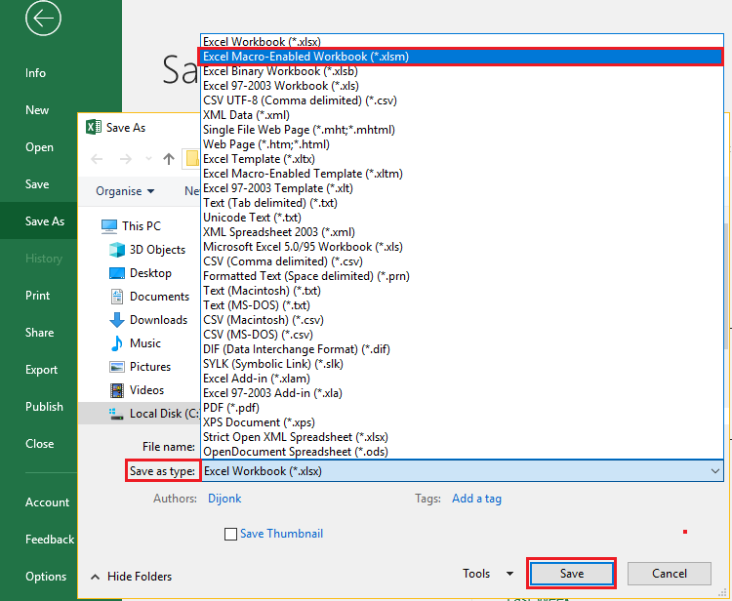Choose XPS Document (*.xps)
The width and height of the screenshot is (732, 601).
pyautogui.click(x=463, y=422)
